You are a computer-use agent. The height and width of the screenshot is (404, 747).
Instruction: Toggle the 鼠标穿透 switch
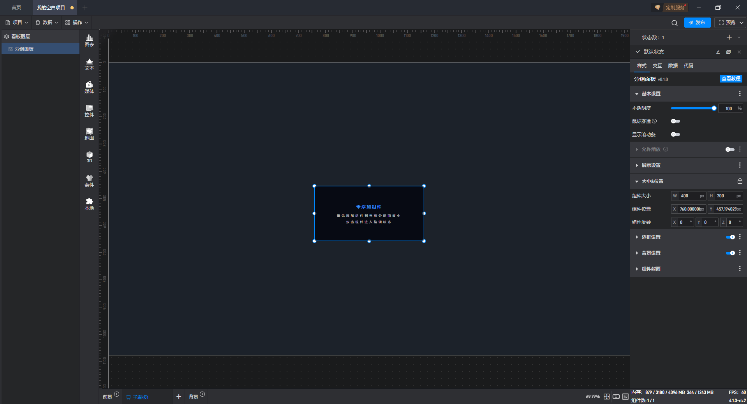[675, 121]
